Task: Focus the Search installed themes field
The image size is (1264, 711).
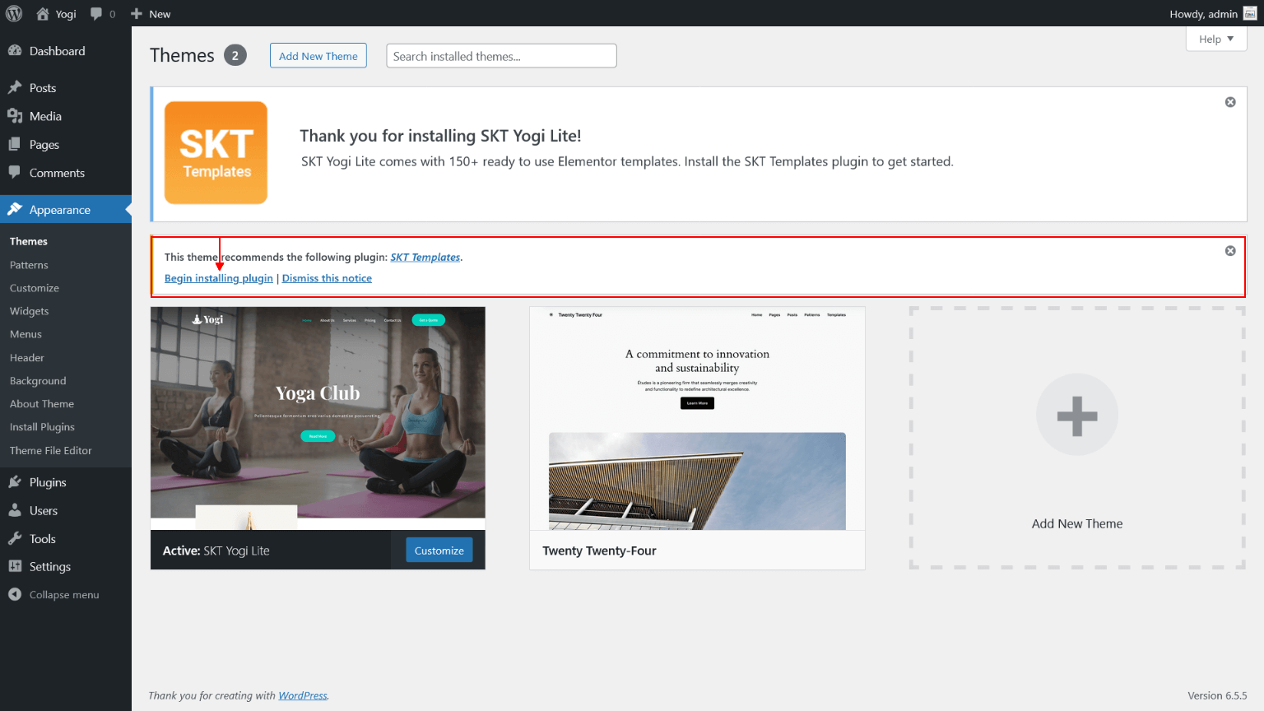Action: pos(501,56)
